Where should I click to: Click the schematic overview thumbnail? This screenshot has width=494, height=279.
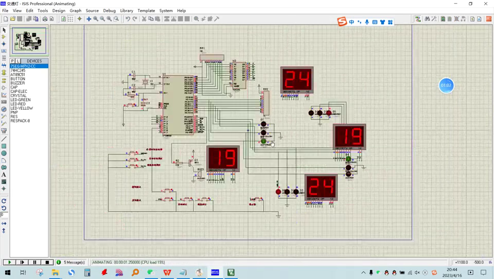[x=29, y=41]
